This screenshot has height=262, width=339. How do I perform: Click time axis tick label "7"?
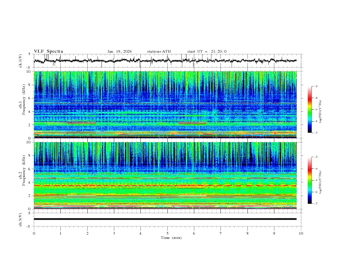point(221,233)
